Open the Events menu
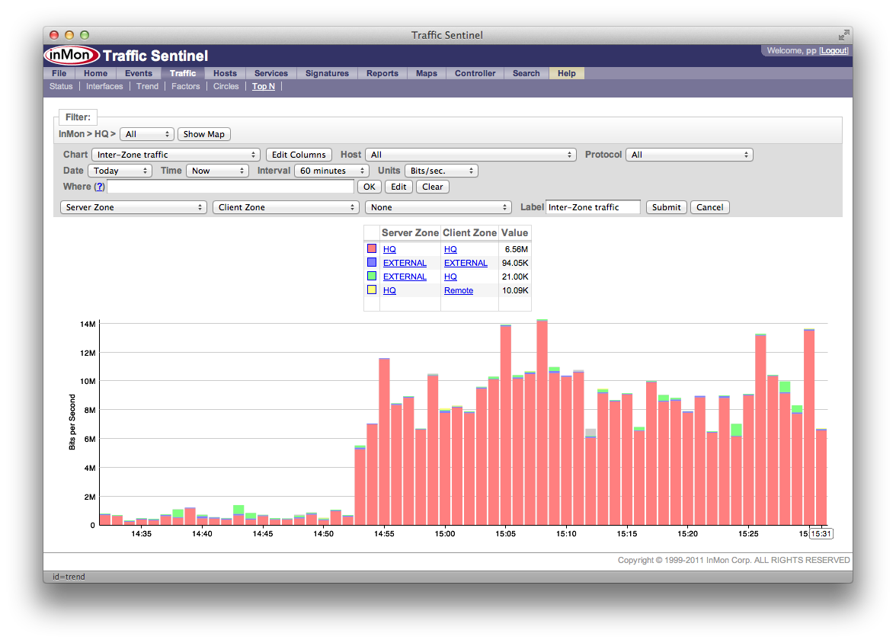The height and width of the screenshot is (643, 896). (x=139, y=73)
